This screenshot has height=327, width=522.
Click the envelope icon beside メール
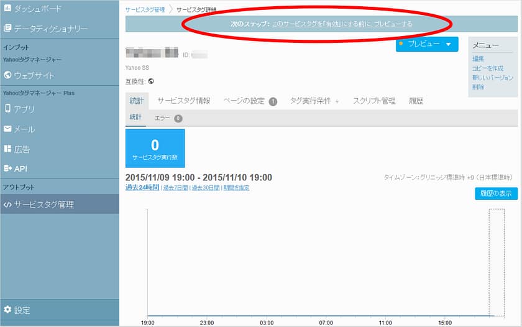pyautogui.click(x=8, y=129)
